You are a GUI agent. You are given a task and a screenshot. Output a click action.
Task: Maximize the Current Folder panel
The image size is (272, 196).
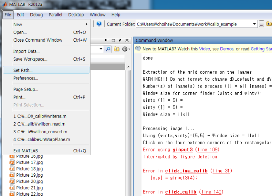113,40
